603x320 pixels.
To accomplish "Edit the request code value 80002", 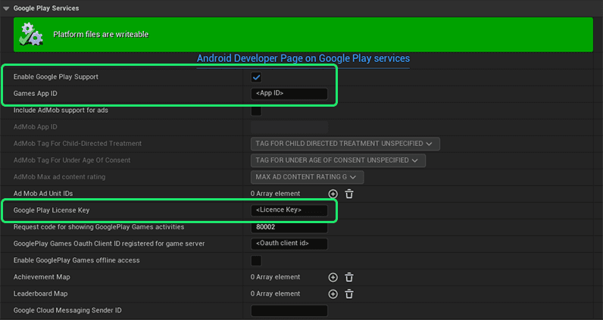I will [289, 227].
